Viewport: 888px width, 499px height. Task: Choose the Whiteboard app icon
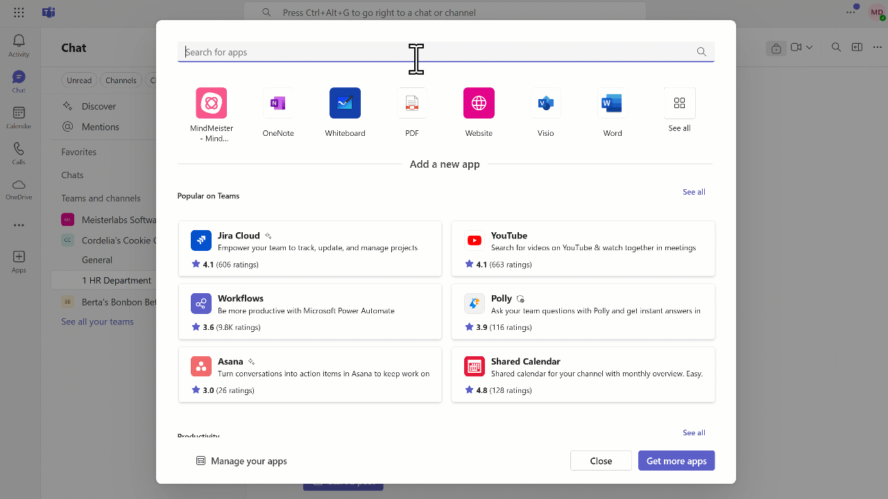(x=345, y=103)
